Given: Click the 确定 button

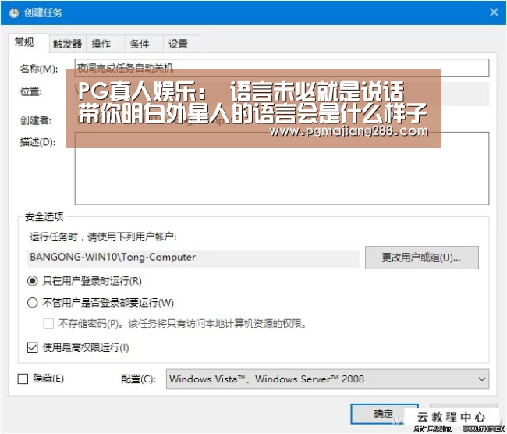Looking at the screenshot, I should (x=384, y=414).
